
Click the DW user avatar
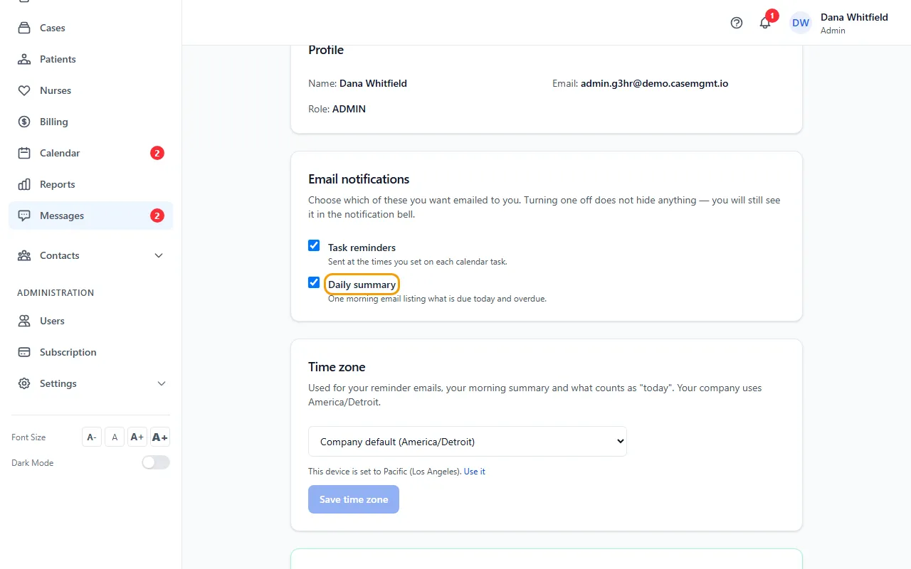click(801, 23)
